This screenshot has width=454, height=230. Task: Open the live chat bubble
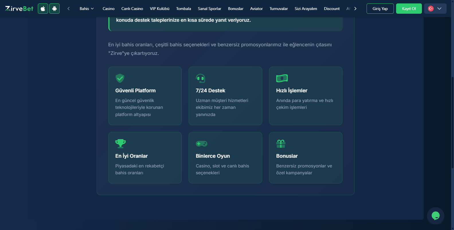tap(436, 216)
